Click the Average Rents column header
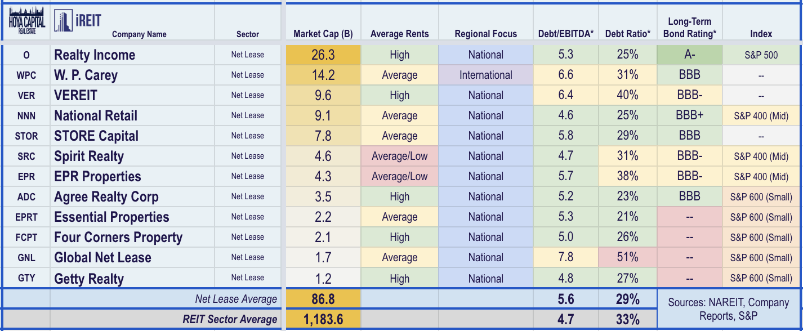Screen dimensions: 803x331 (x=399, y=34)
